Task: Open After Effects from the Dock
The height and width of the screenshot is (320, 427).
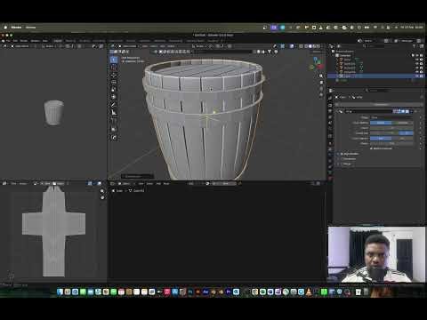Action: (x=205, y=292)
